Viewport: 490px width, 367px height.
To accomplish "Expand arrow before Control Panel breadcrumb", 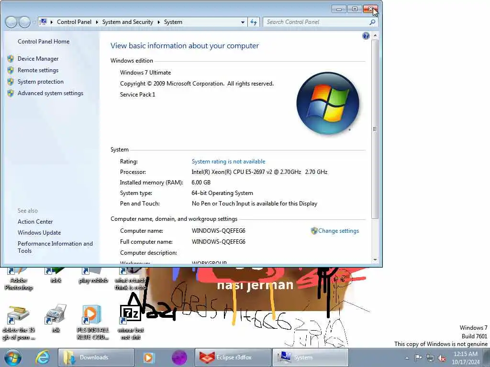I will coord(52,22).
